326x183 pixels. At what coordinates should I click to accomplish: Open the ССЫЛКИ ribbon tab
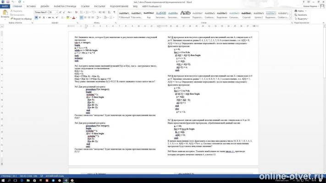tap(85, 6)
